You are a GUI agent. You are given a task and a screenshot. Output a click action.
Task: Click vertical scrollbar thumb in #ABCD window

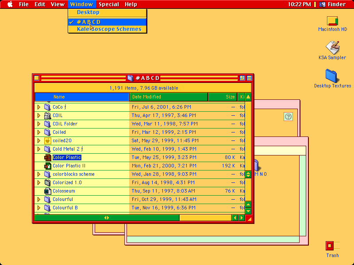point(248,174)
